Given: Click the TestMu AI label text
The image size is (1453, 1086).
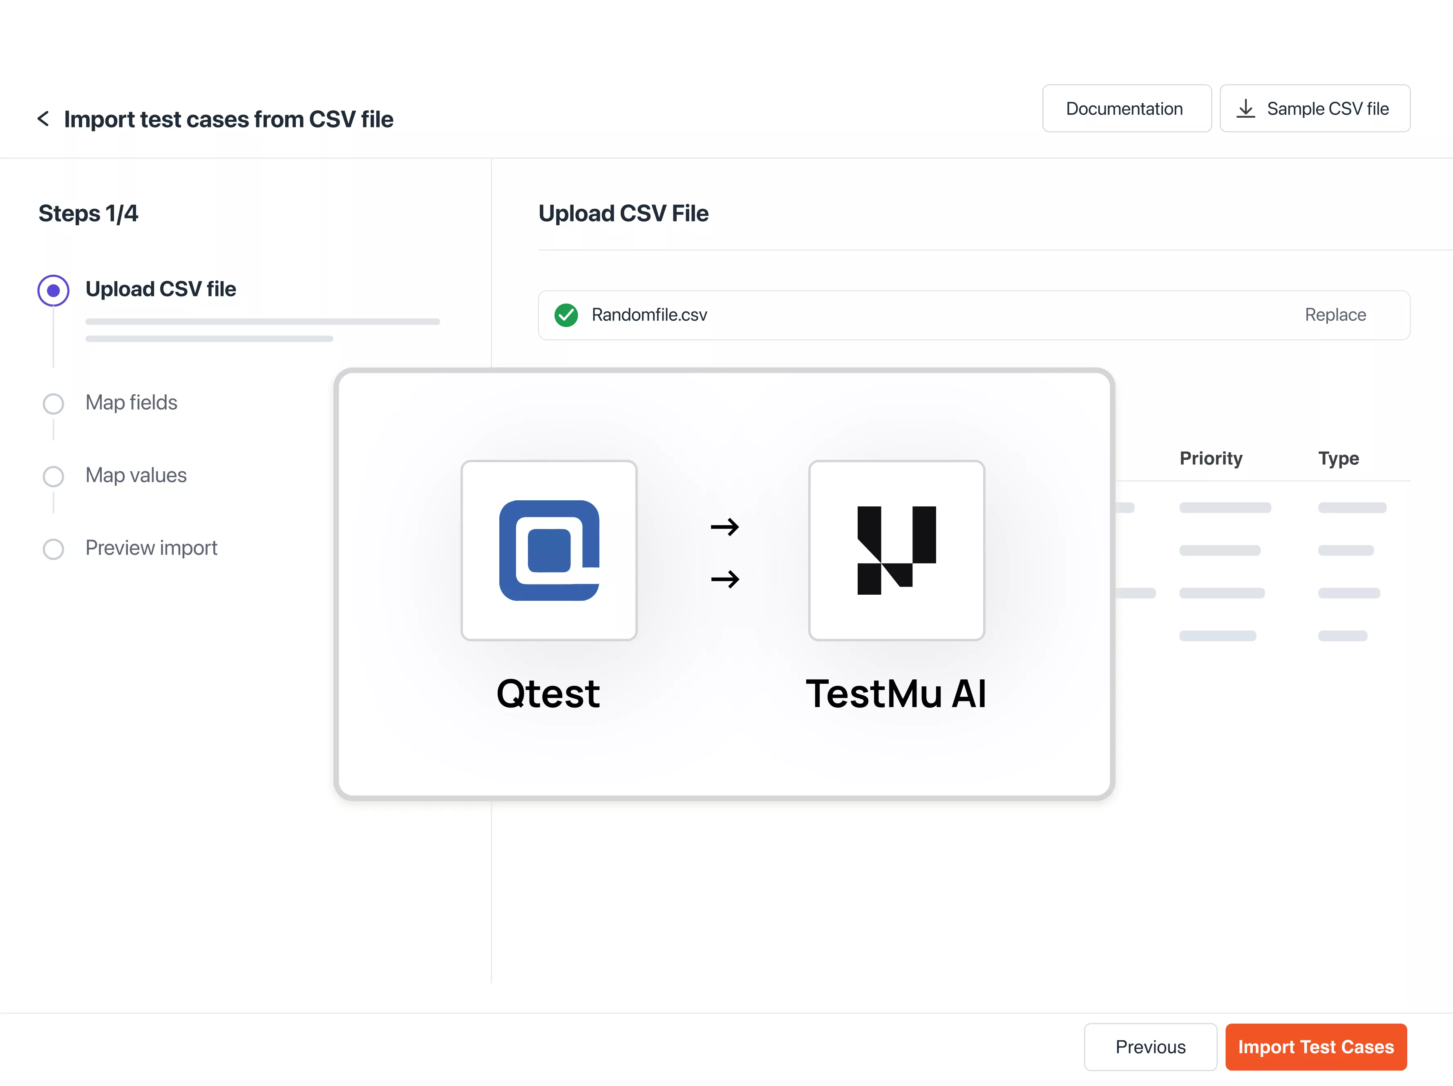Looking at the screenshot, I should click(x=896, y=694).
